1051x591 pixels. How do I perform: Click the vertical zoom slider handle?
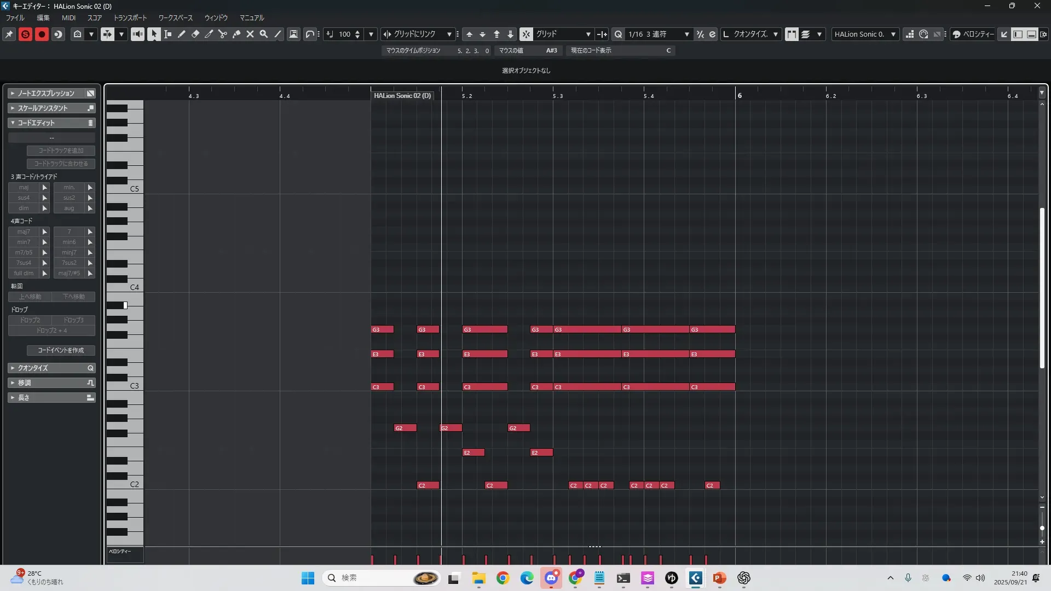tap(1042, 528)
